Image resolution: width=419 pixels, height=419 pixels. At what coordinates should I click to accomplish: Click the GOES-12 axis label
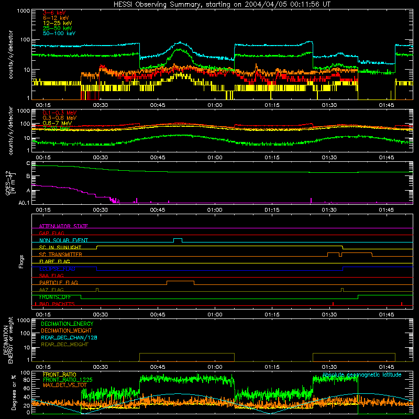click(10, 183)
